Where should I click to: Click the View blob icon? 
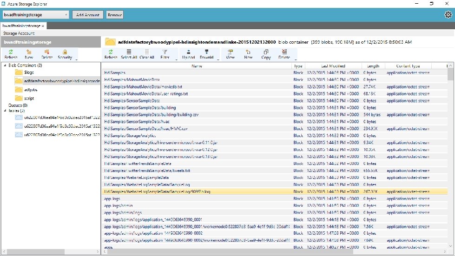(230, 54)
